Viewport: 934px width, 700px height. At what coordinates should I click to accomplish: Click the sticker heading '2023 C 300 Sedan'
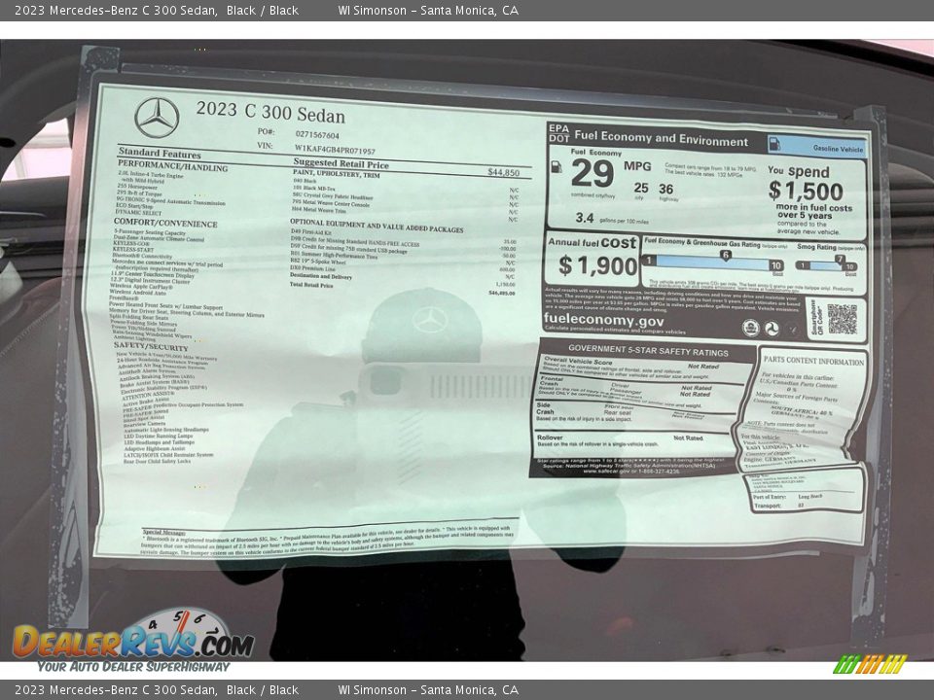[270, 112]
